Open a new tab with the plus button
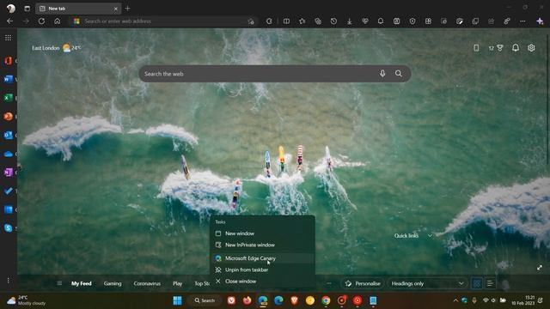This screenshot has width=550, height=309. pyautogui.click(x=127, y=9)
